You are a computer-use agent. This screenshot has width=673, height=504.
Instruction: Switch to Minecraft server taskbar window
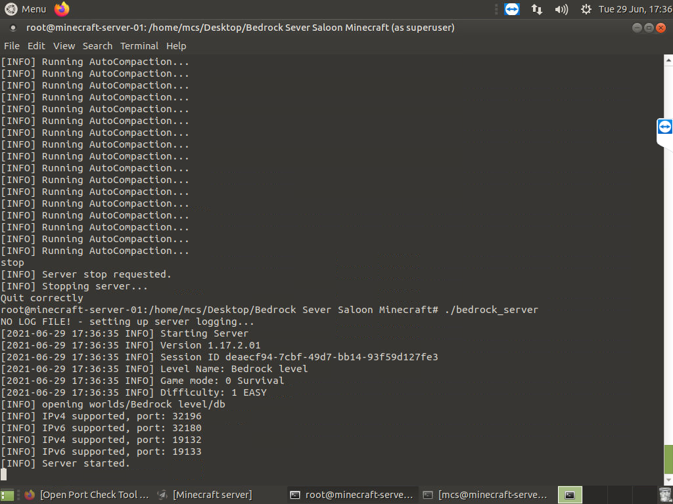(205, 495)
